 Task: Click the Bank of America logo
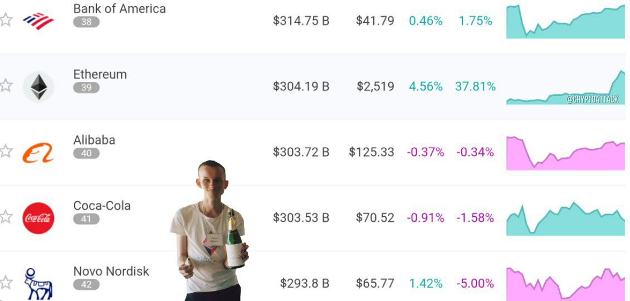click(38, 21)
